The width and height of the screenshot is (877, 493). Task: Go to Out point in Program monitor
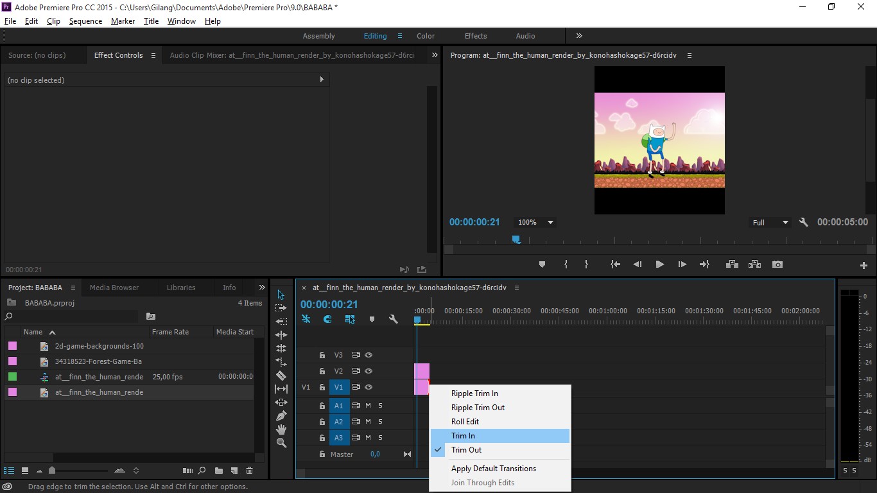[704, 264]
